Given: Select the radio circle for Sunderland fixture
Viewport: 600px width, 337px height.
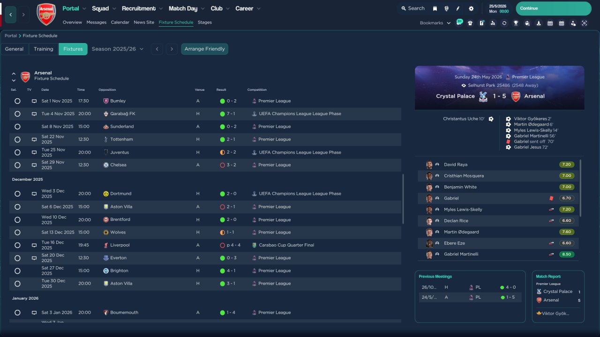Looking at the screenshot, I should tap(17, 126).
